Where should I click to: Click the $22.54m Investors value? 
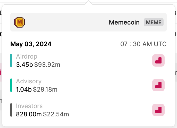tap(56, 114)
